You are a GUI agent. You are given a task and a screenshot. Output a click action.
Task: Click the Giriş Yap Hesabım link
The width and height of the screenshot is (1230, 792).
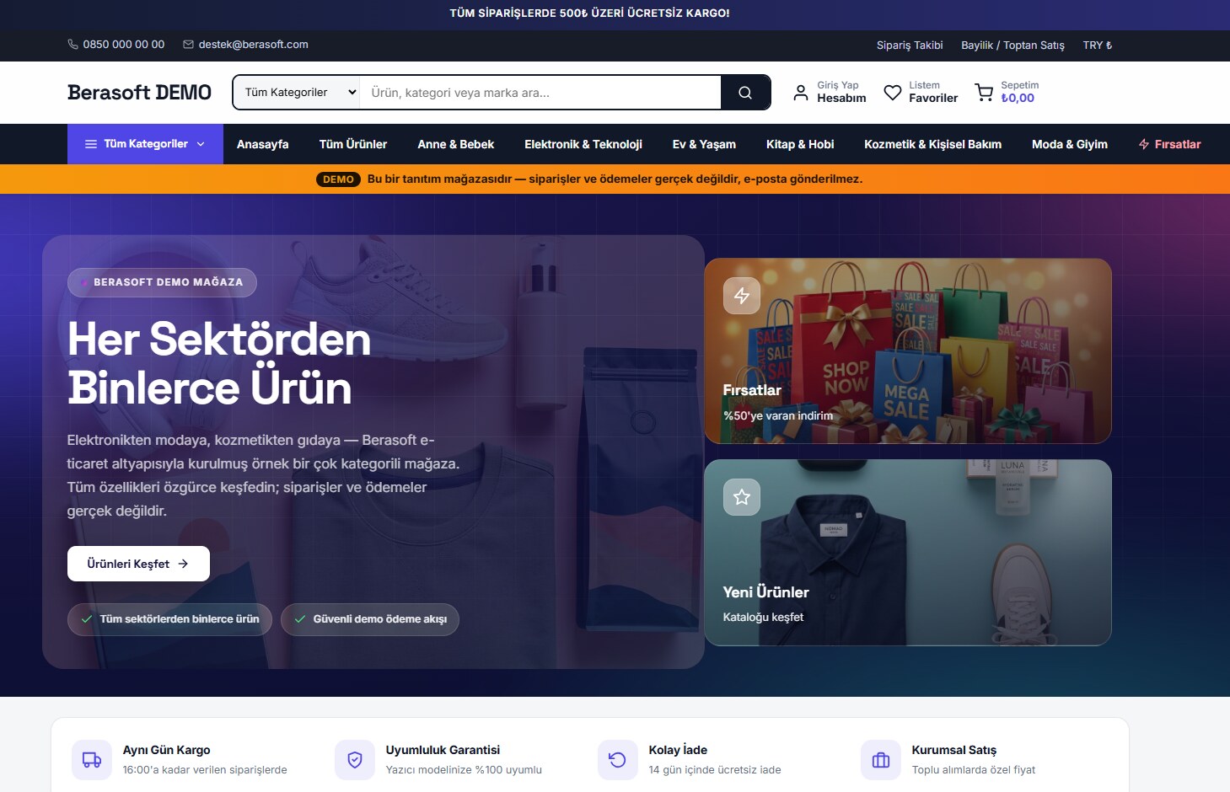click(x=830, y=92)
